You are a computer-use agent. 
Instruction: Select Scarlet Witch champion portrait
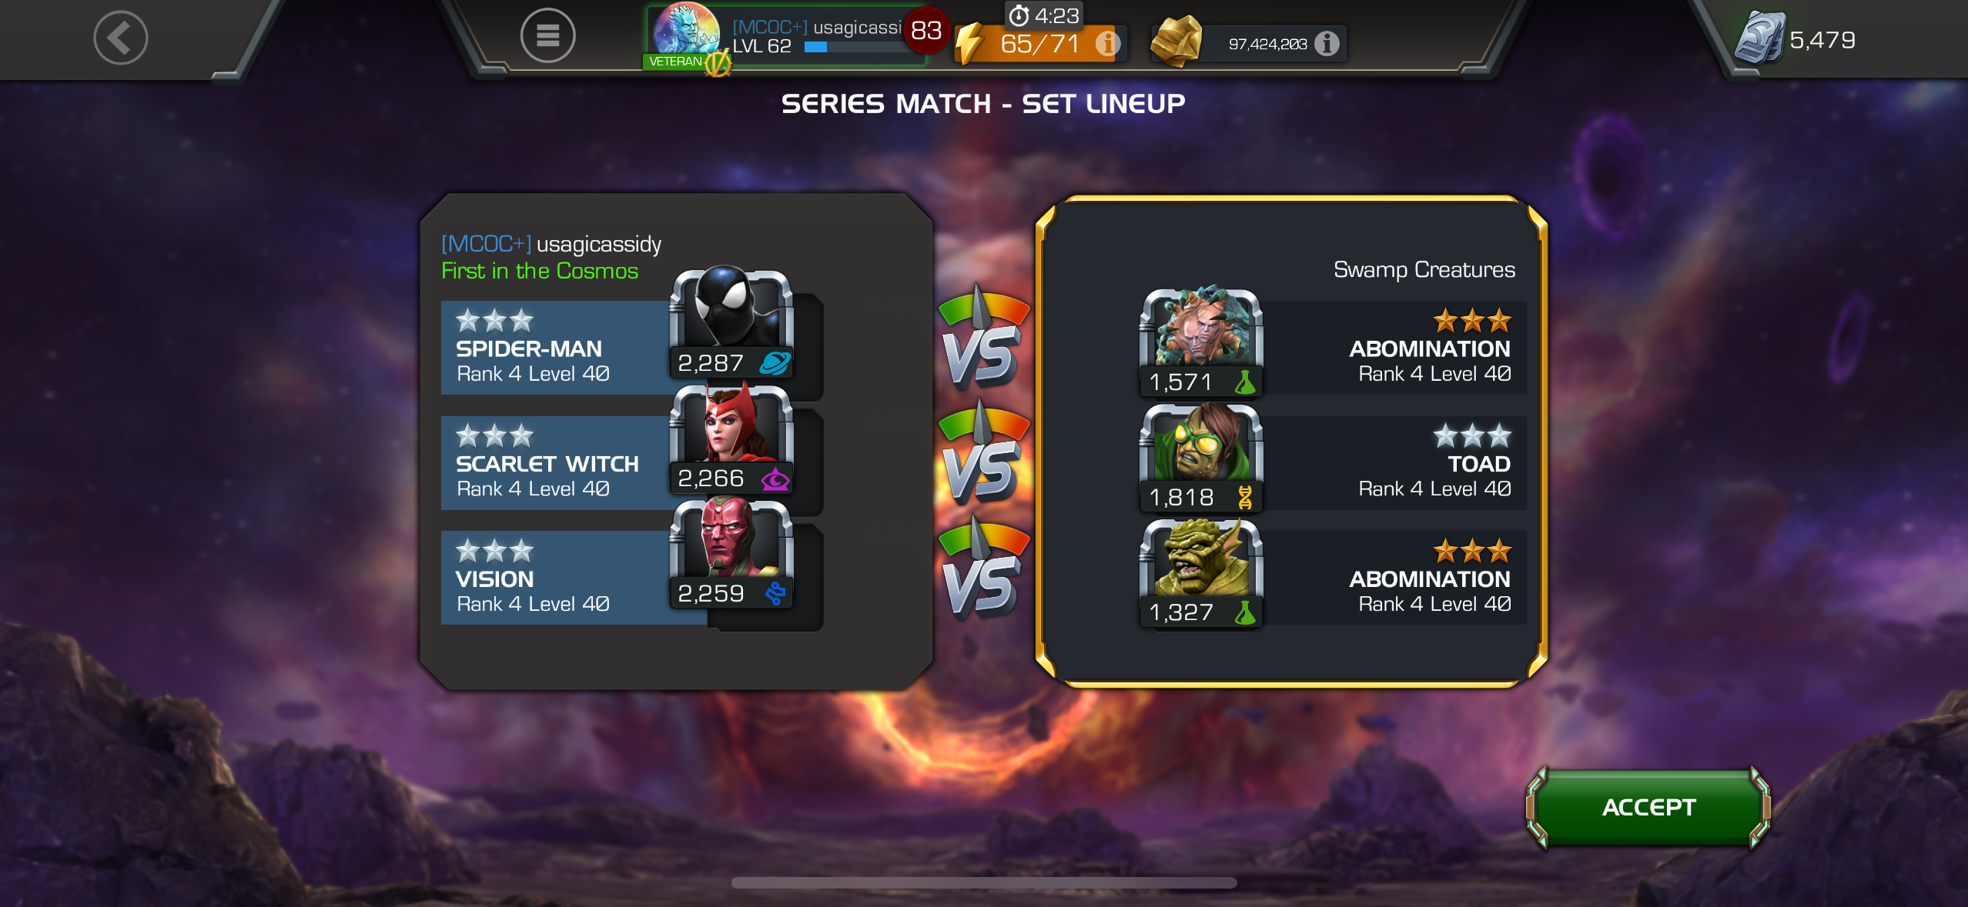(731, 438)
